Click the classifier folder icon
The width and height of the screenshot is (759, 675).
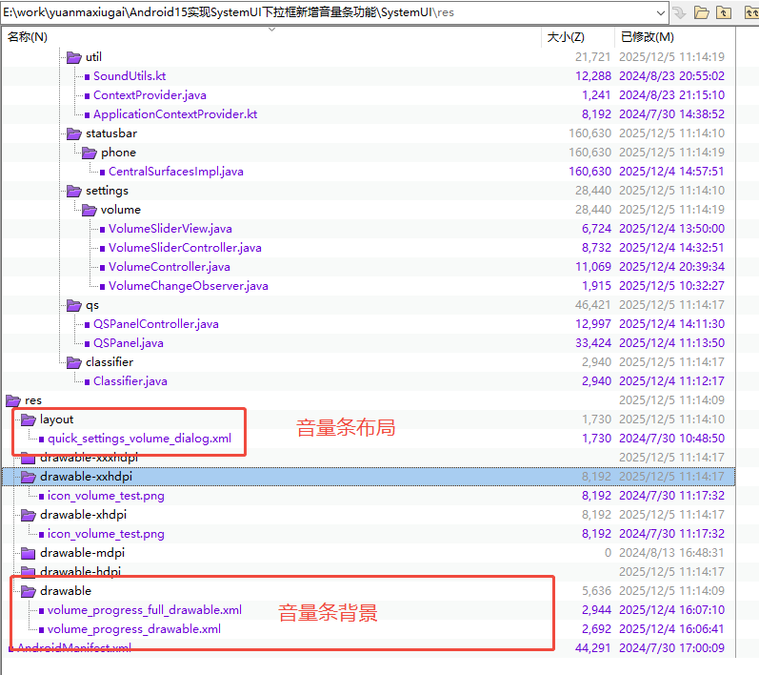tap(74, 362)
